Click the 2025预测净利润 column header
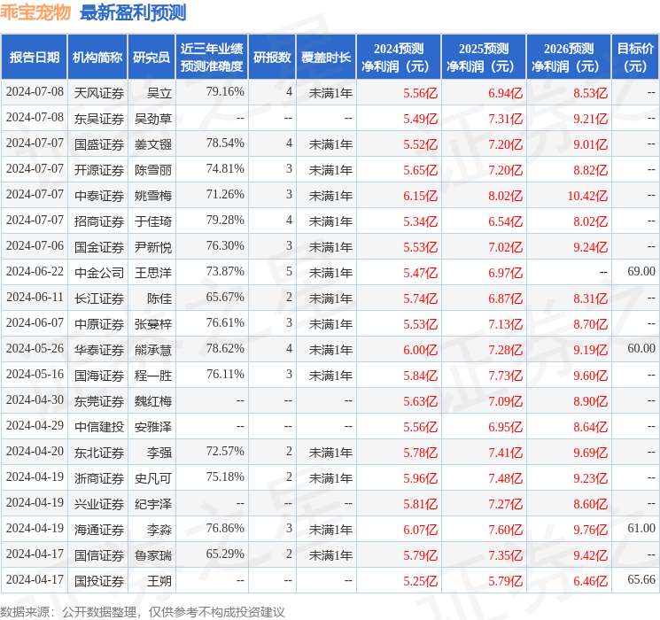Screen dimensions: 660x620 (x=483, y=58)
